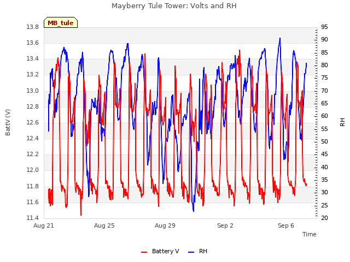
Task: Toggle the Battery V legend entry
Action: click(x=160, y=251)
